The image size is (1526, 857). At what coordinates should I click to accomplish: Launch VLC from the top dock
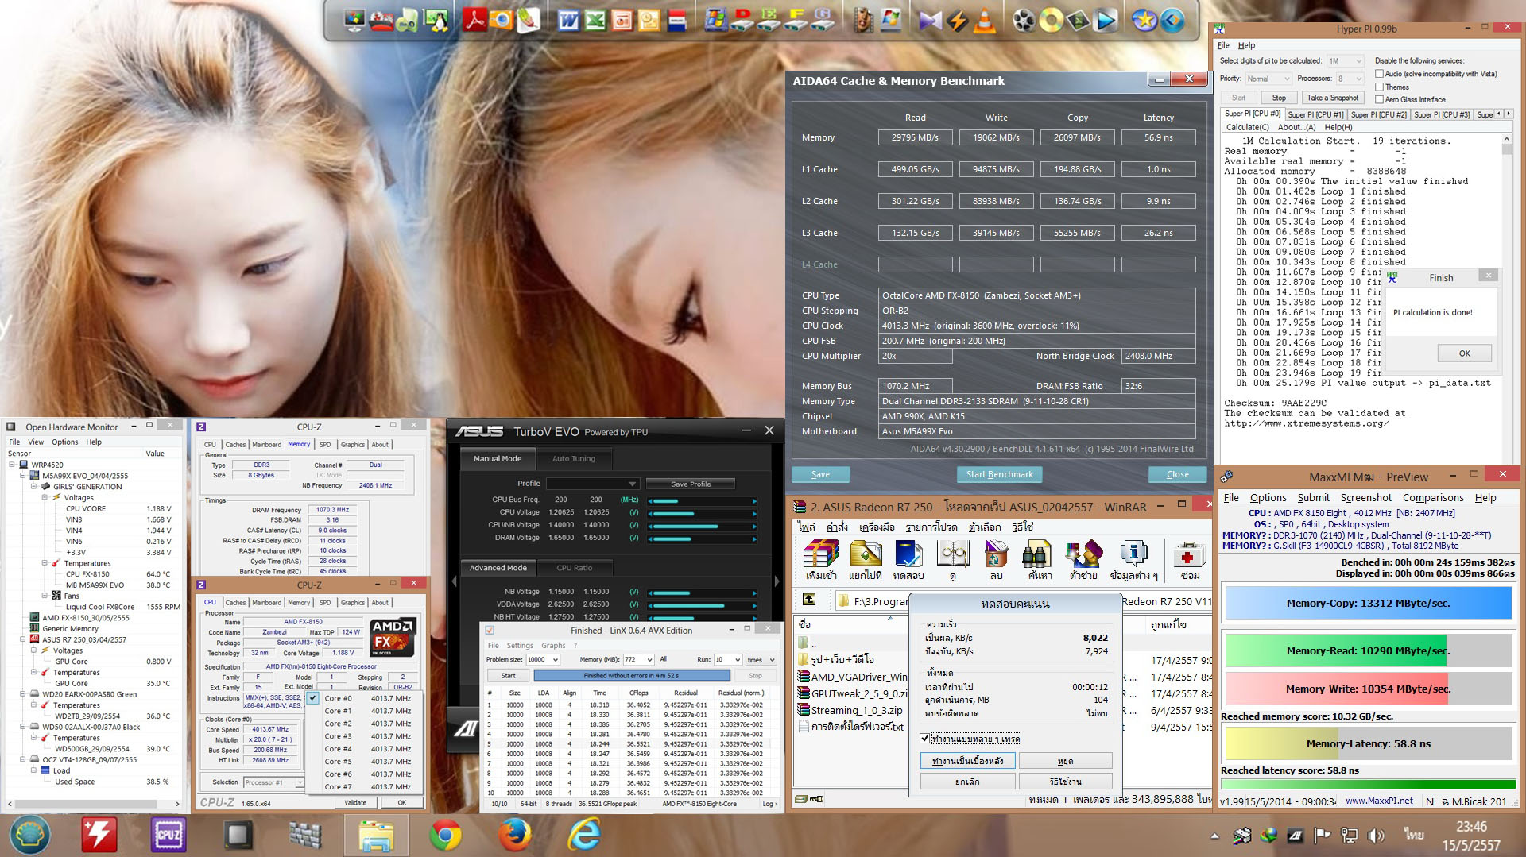985,20
